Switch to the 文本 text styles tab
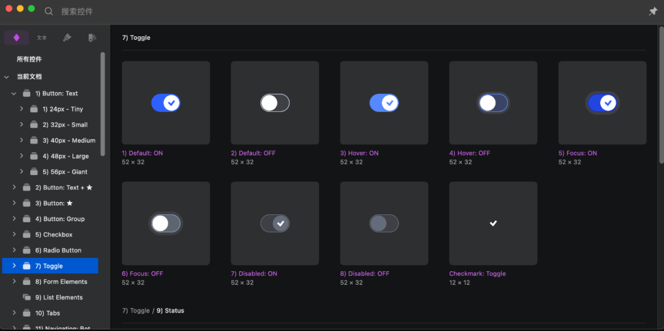The width and height of the screenshot is (664, 331). [42, 37]
